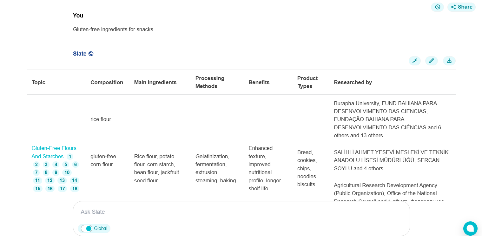482x236 pixels.
Task: Select the Researched by column header
Action: point(353,82)
